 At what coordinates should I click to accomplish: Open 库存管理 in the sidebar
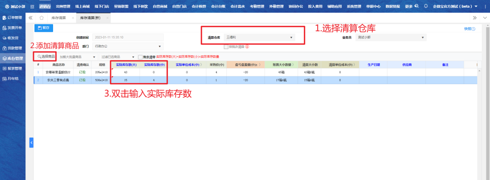(x=13, y=58)
